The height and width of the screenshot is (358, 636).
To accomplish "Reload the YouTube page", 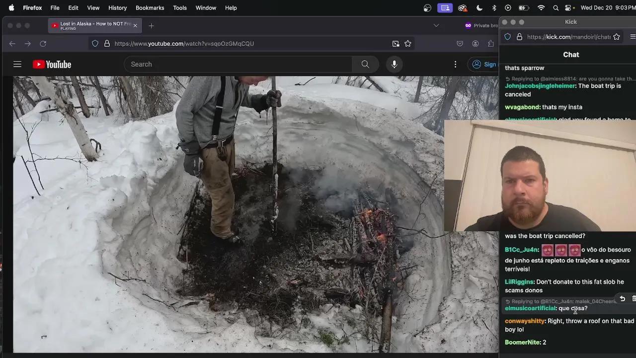I will pyautogui.click(x=43, y=44).
